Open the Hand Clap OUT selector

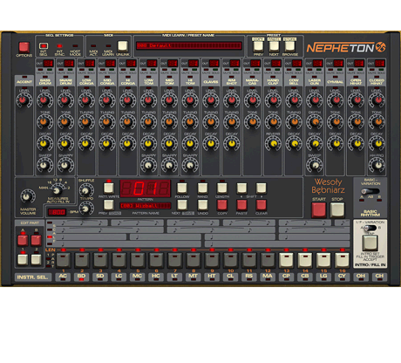point(276,63)
